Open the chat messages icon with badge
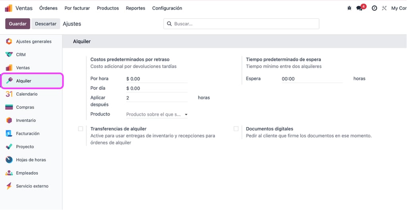407x210 pixels. [x=361, y=8]
